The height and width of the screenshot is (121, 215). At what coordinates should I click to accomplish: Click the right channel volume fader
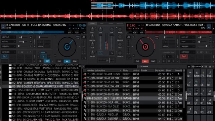tap(112, 42)
